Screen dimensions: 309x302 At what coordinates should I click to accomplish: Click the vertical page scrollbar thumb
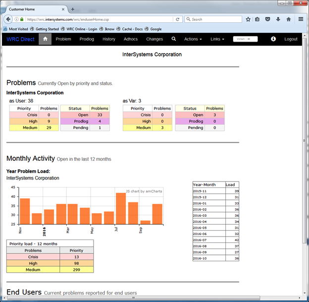[305, 140]
